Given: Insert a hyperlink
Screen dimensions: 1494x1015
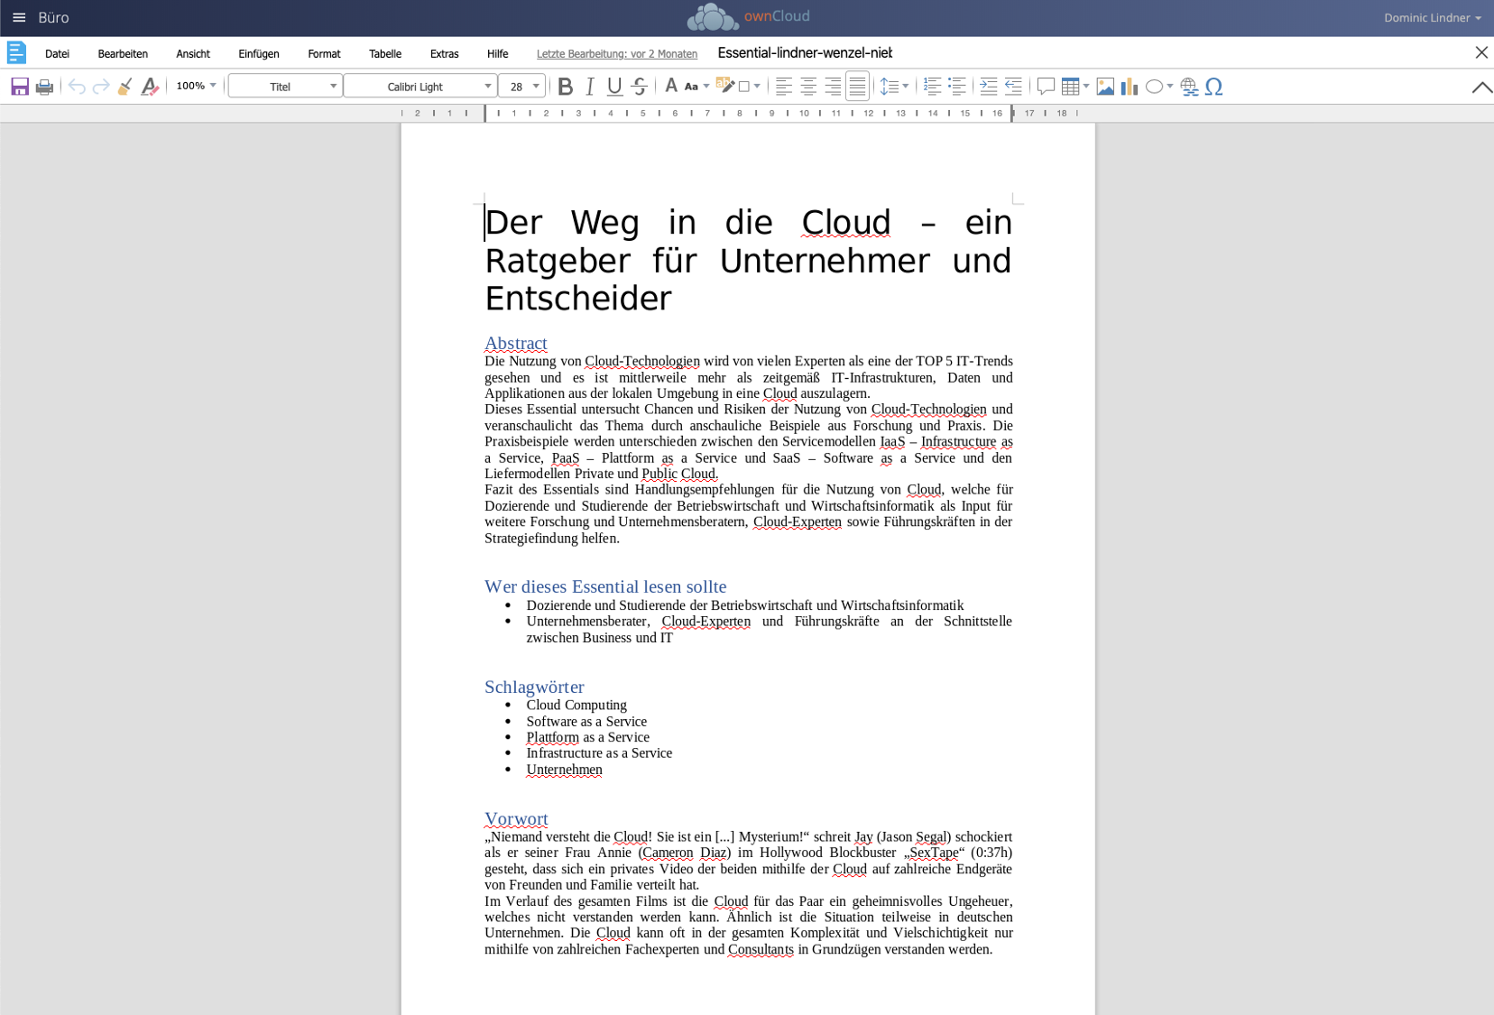Looking at the screenshot, I should [1190, 87].
